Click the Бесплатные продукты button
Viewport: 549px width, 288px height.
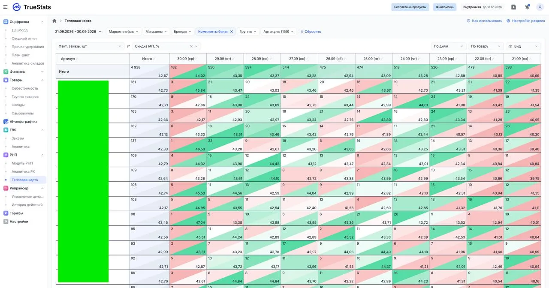(410, 7)
